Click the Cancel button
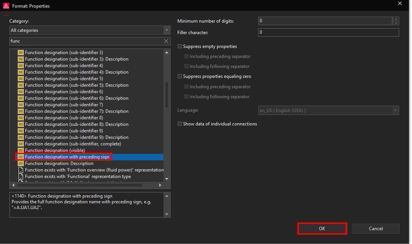This screenshot has height=244, width=412. (x=376, y=228)
